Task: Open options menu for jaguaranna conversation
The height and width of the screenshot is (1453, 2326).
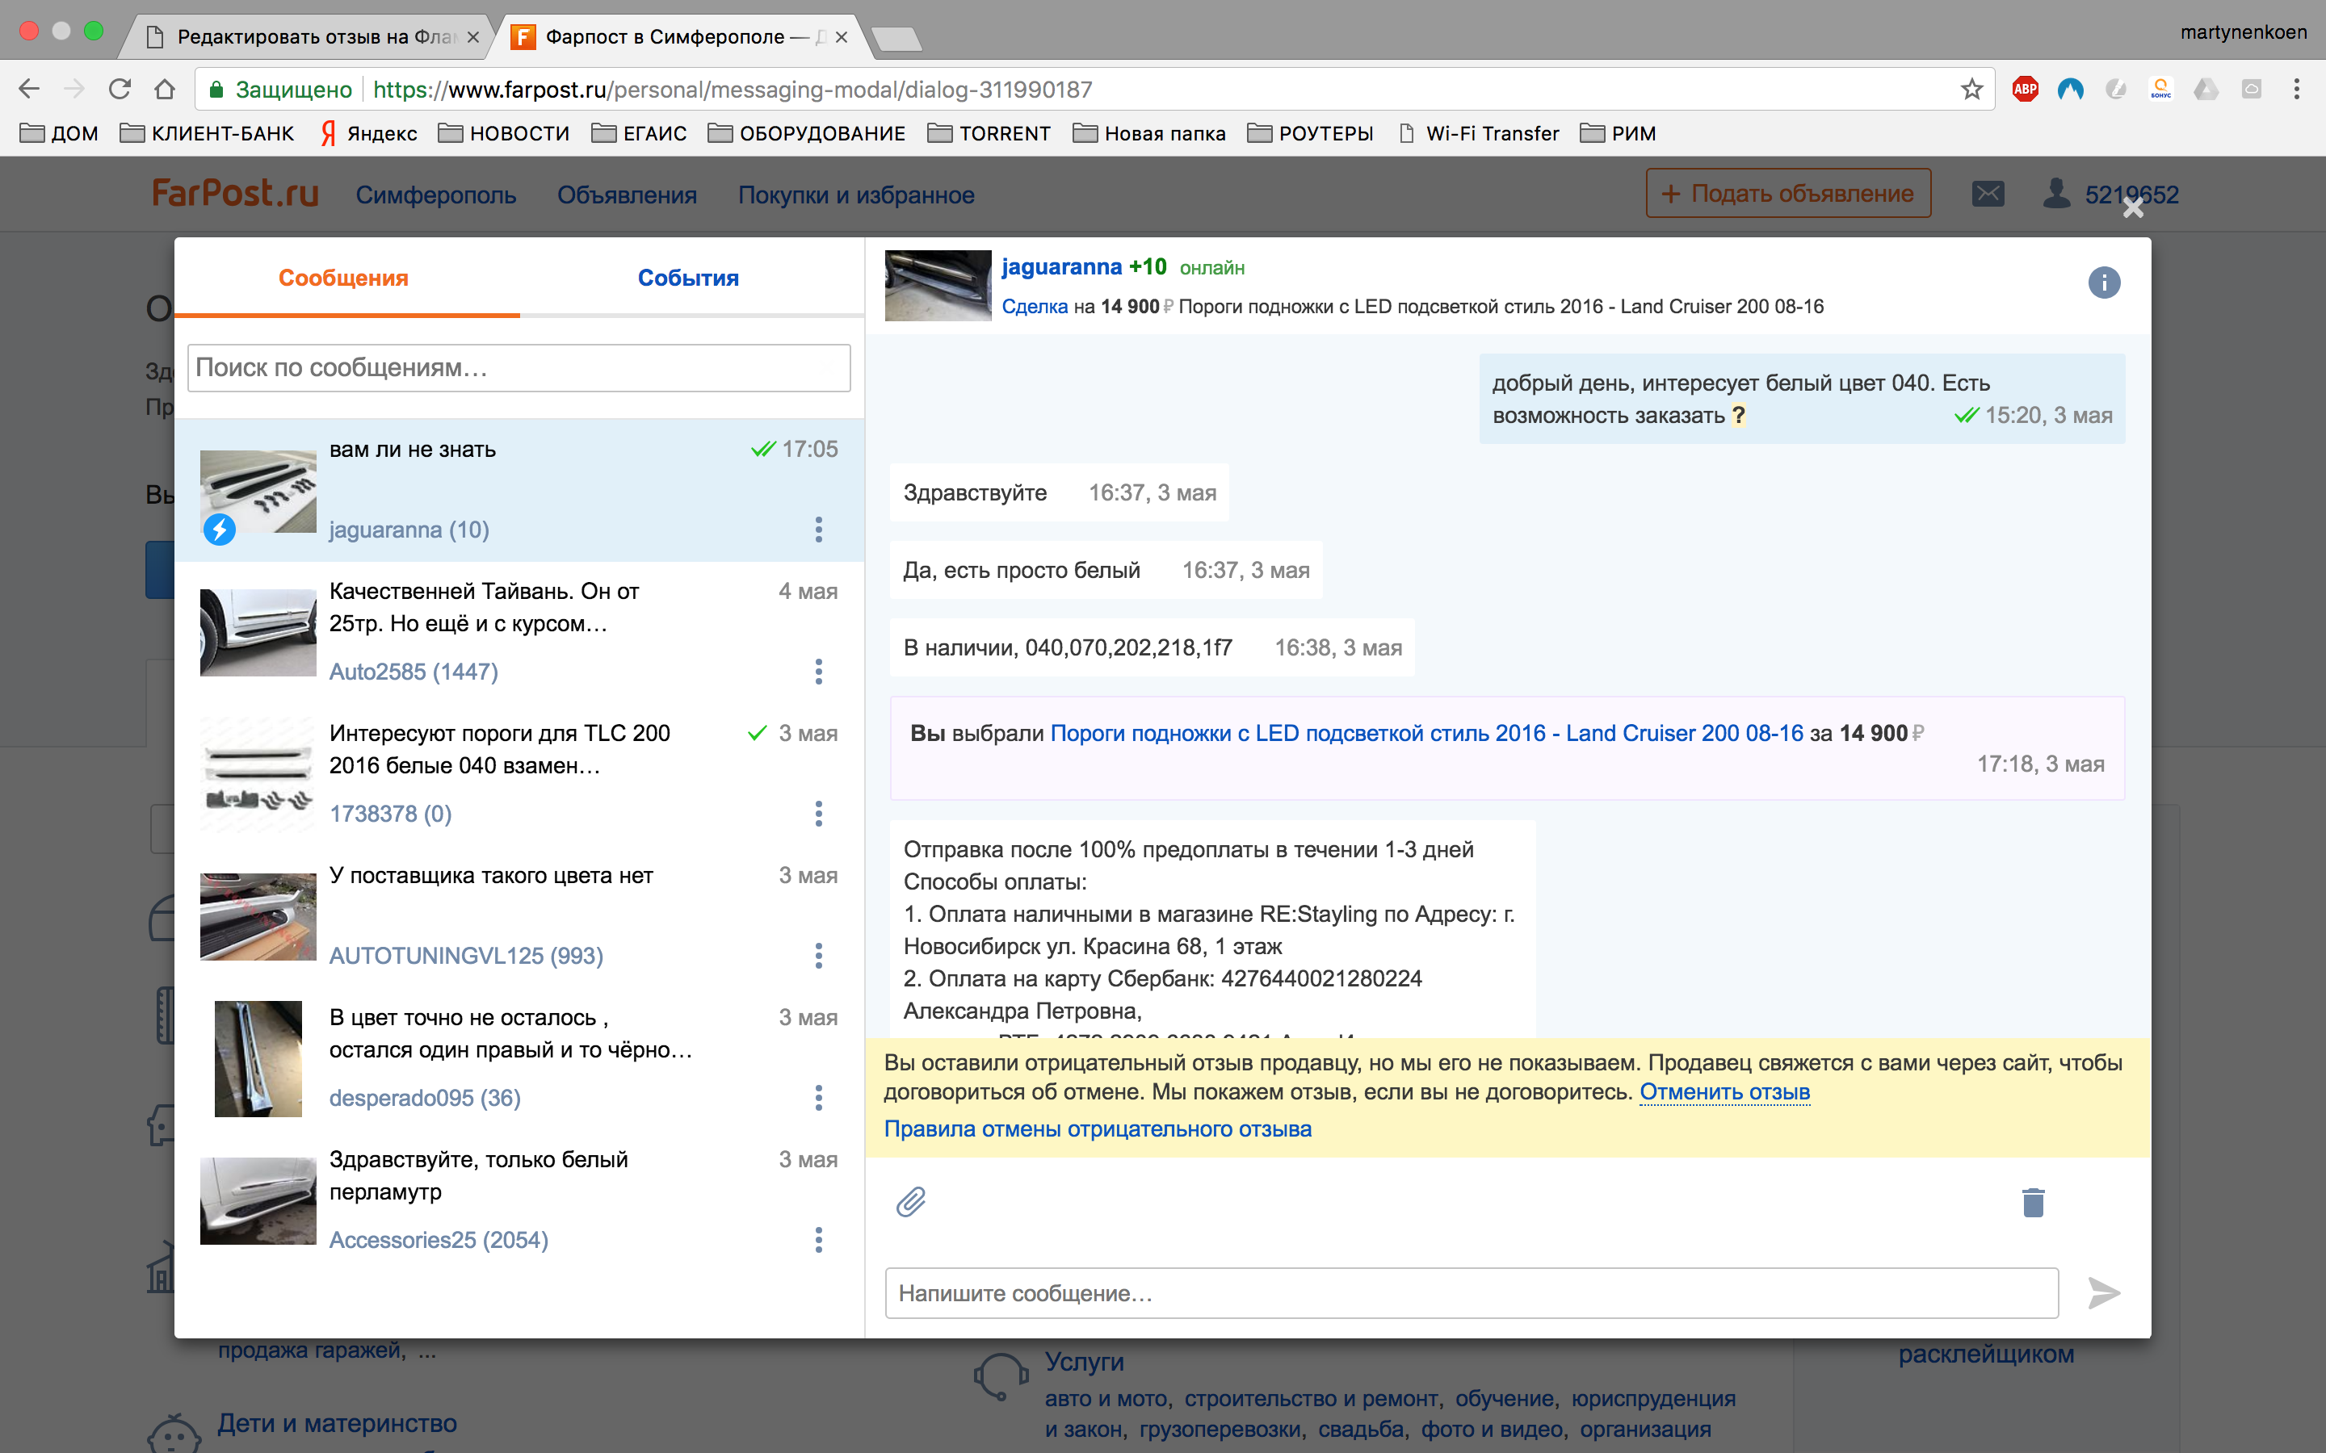Action: coord(819,530)
